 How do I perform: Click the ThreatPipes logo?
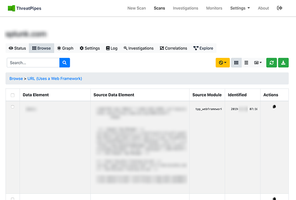[25, 8]
